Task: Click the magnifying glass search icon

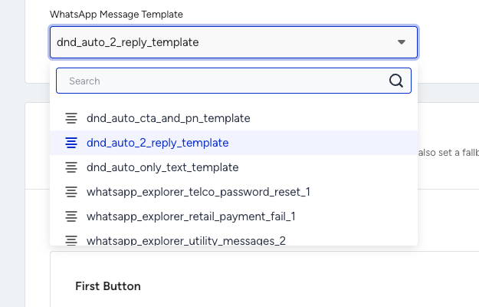Action: point(396,81)
